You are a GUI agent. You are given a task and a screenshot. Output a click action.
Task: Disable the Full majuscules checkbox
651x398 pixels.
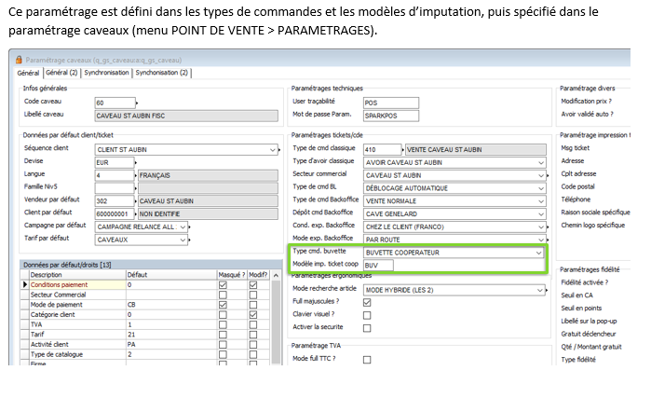(x=367, y=302)
